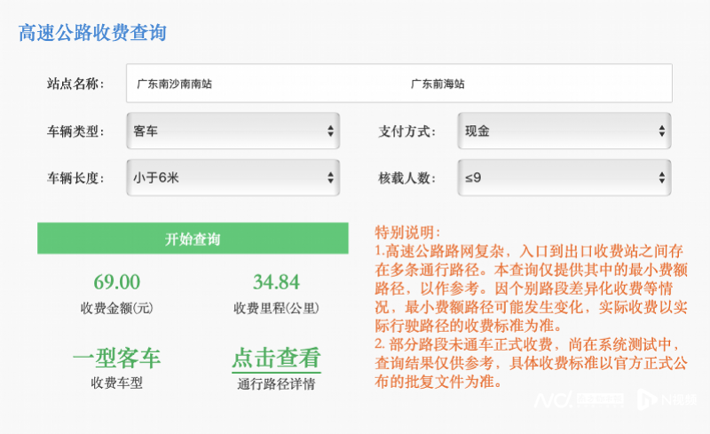The image size is (710, 434).
Task: Expand the 车辆长度 dropdown showing 小于6米
Action: coord(233,178)
